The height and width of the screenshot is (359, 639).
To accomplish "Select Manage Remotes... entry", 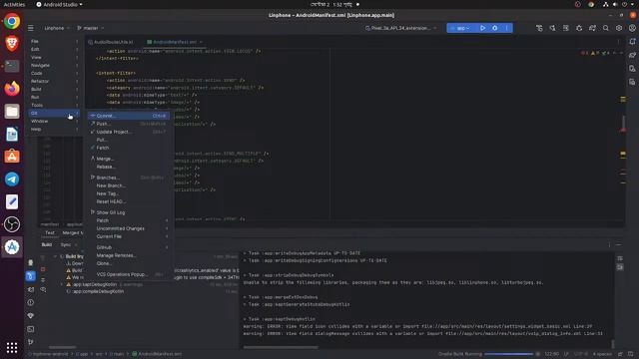I will coord(129,255).
